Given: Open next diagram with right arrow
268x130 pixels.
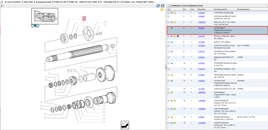Looking at the screenshot, I should (162, 6).
